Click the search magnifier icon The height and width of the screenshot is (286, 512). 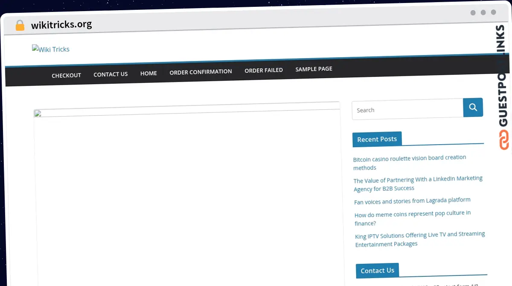coord(473,107)
